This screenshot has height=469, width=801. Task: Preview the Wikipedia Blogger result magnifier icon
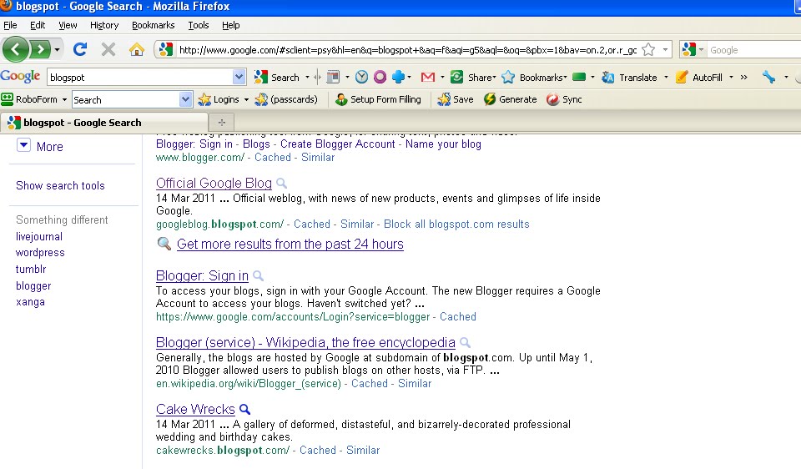465,342
